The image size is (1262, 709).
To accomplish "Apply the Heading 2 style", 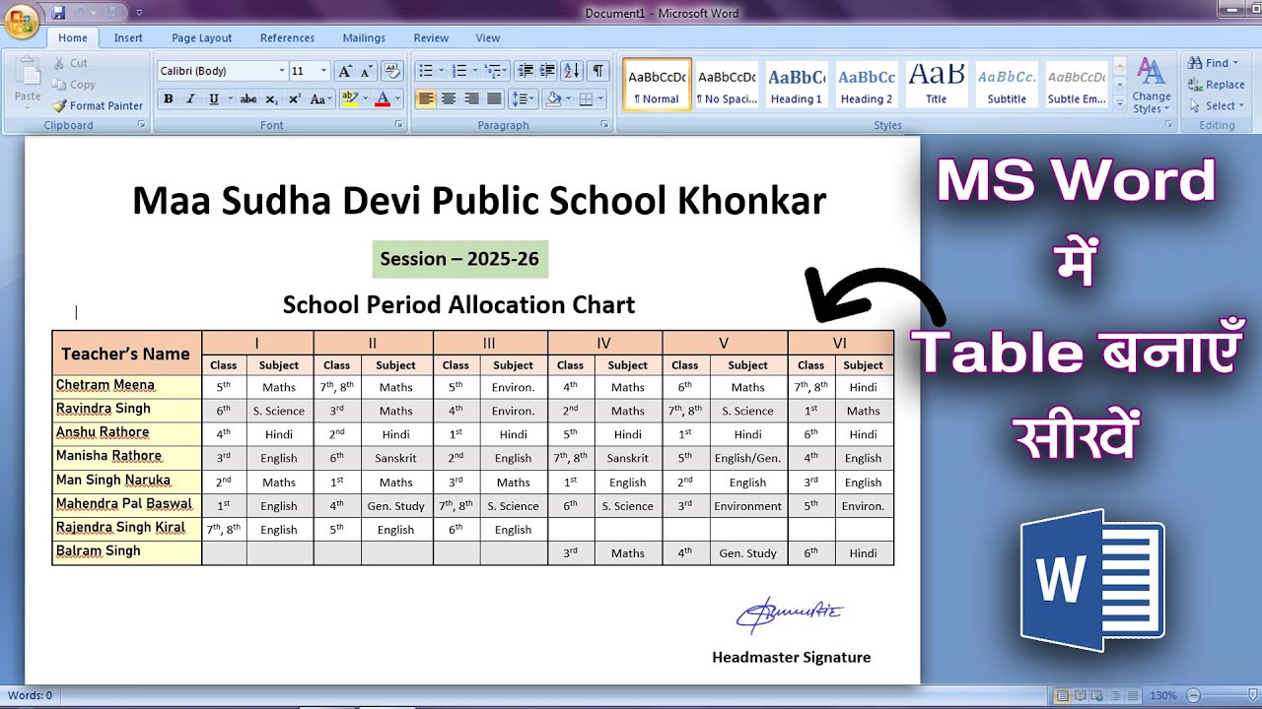I will tap(867, 85).
